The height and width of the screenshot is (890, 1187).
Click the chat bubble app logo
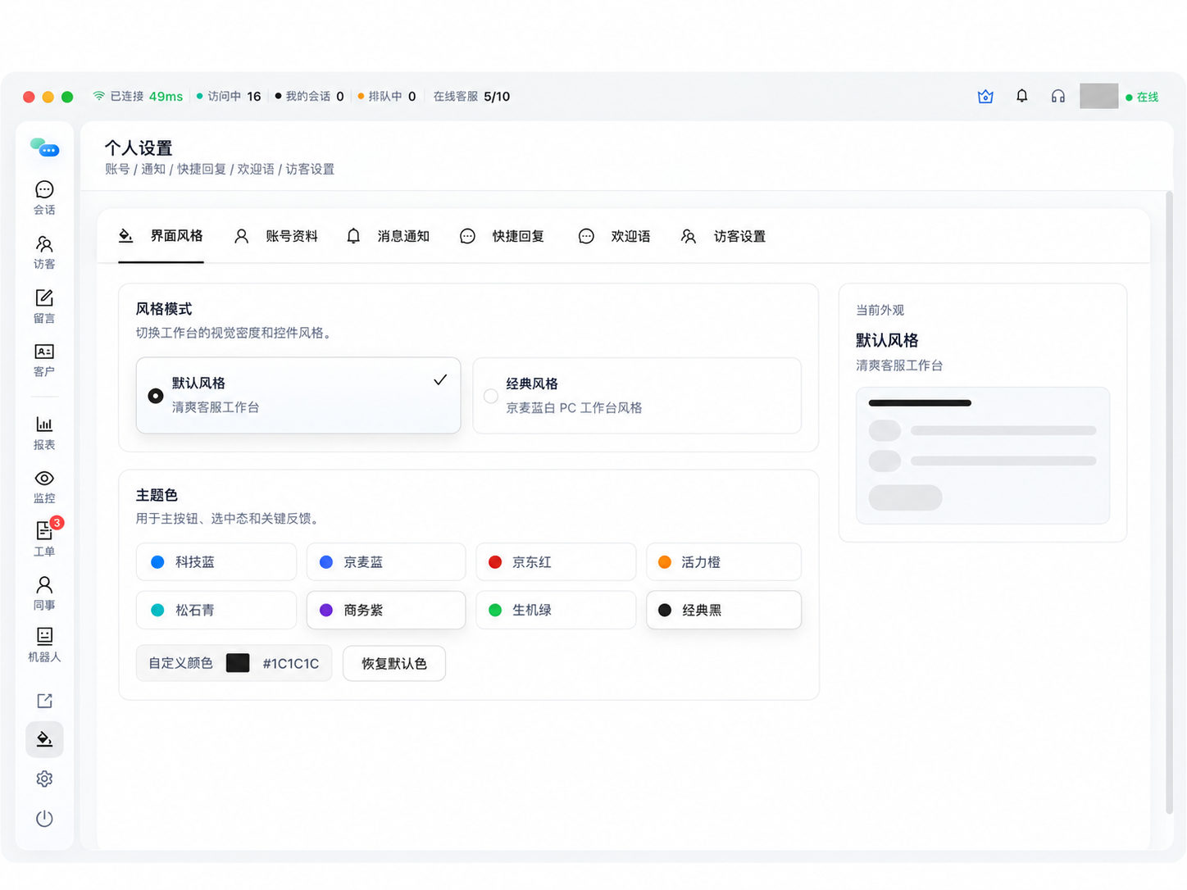[x=44, y=148]
